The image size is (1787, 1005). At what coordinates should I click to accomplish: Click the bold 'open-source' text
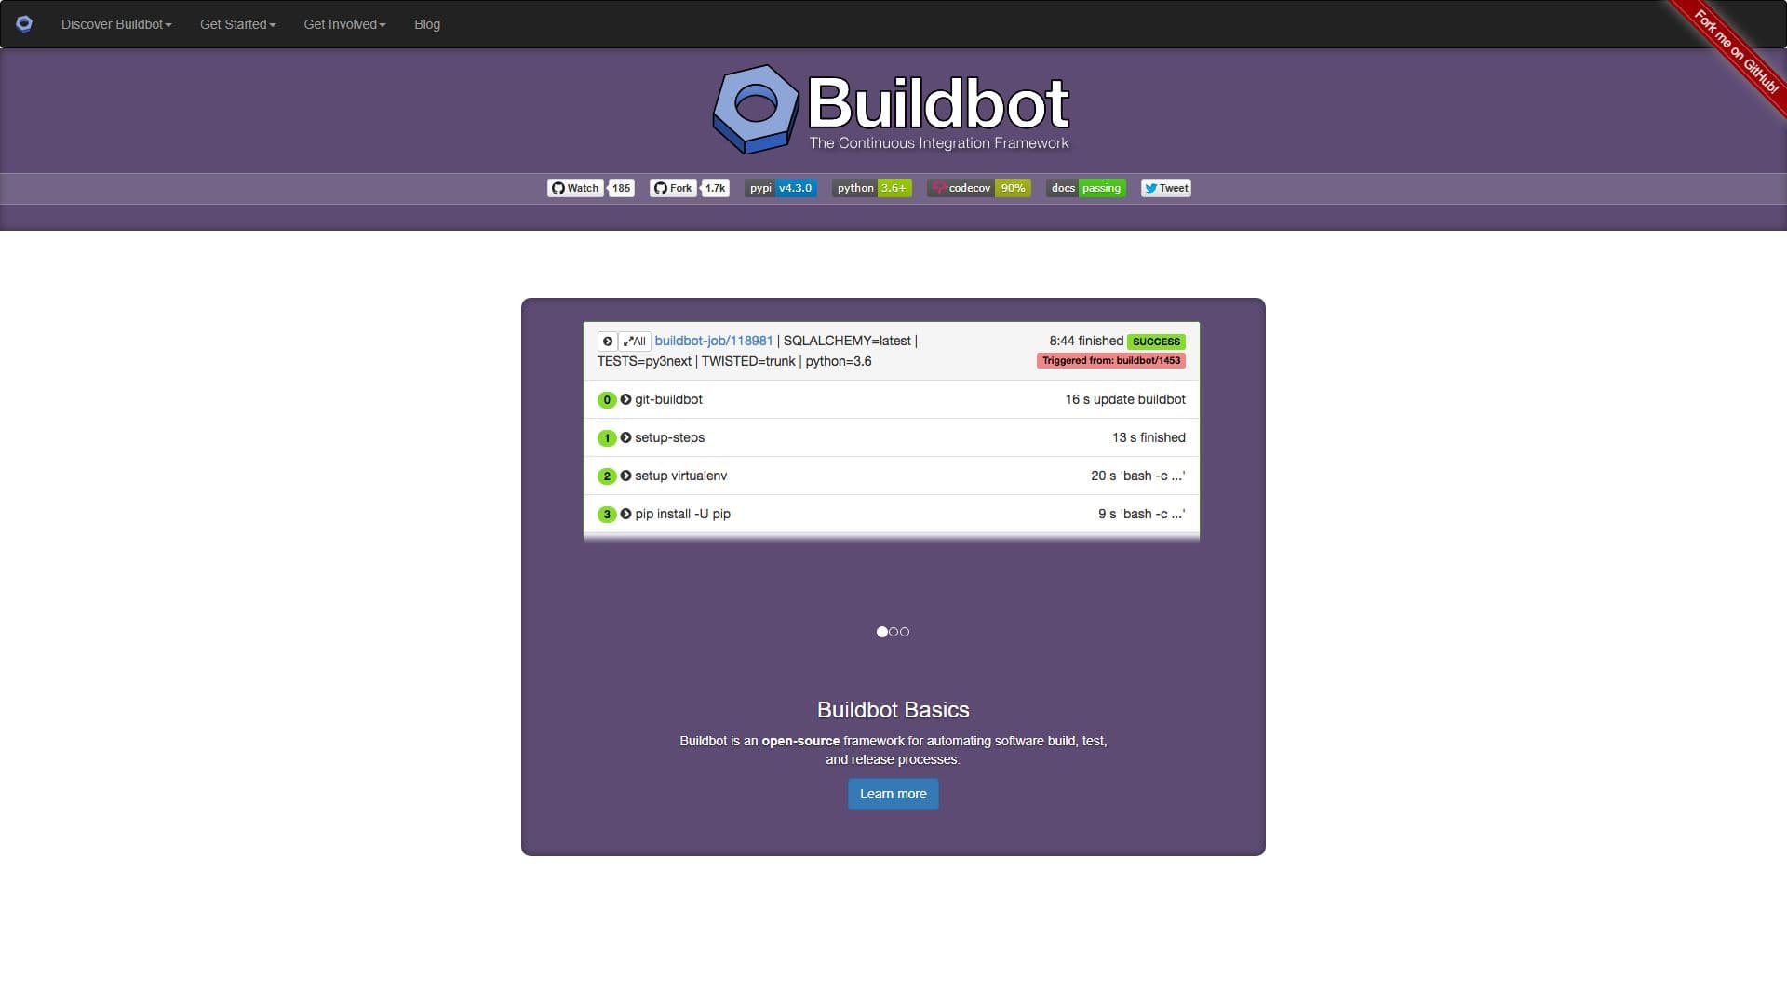click(x=800, y=741)
